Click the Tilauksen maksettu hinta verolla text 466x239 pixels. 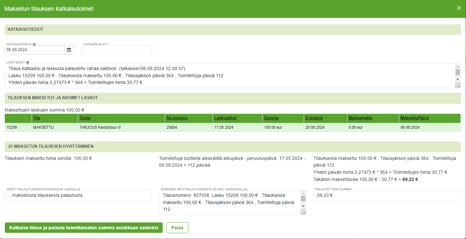(x=49, y=159)
